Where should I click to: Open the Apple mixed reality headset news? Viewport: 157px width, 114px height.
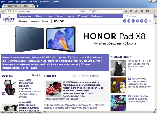83,89
